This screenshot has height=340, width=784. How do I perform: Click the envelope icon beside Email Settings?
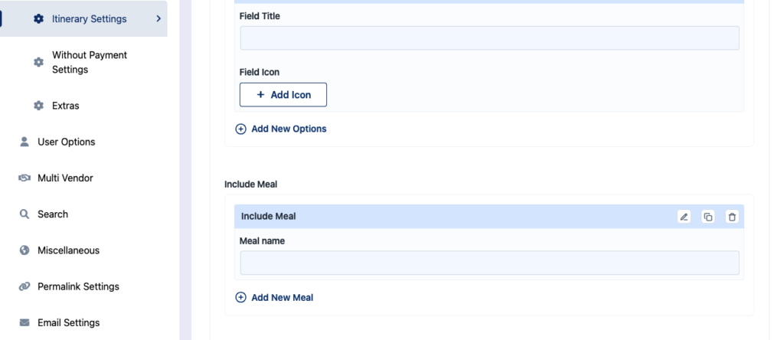point(24,322)
